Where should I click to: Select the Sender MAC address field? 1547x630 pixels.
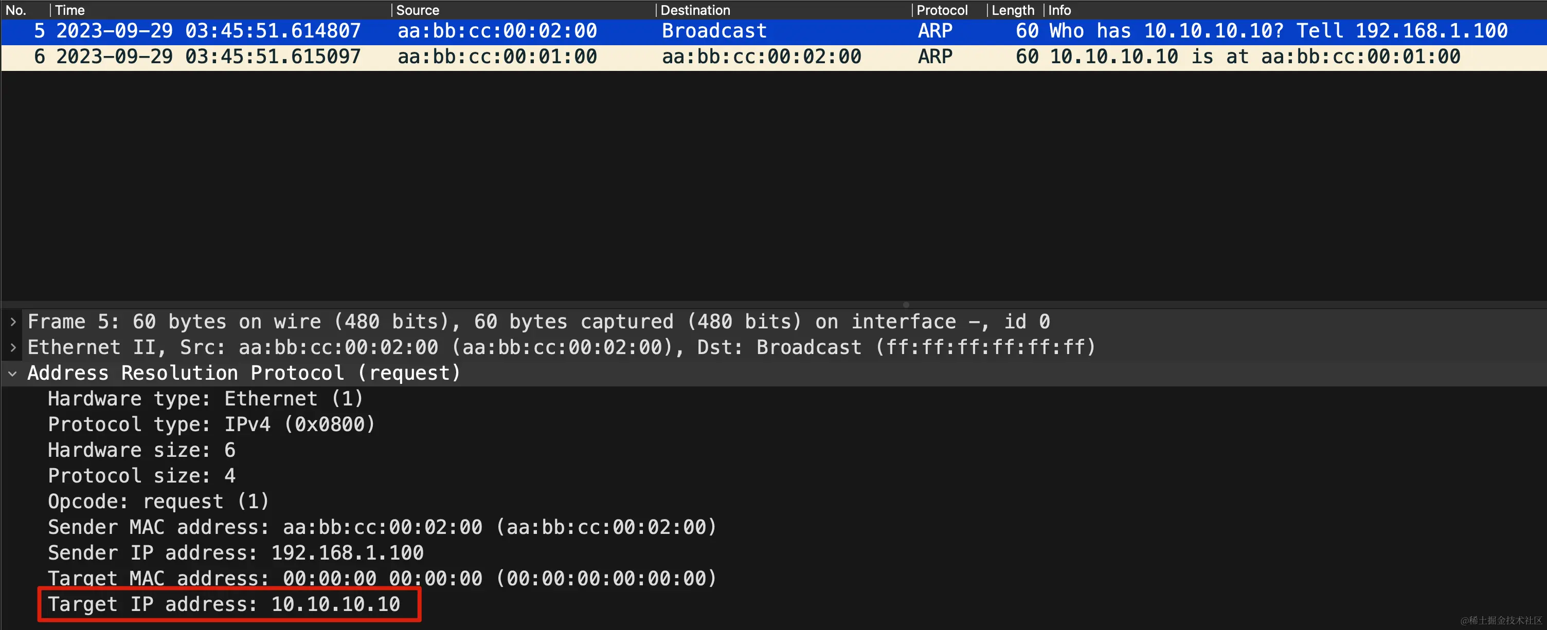381,527
